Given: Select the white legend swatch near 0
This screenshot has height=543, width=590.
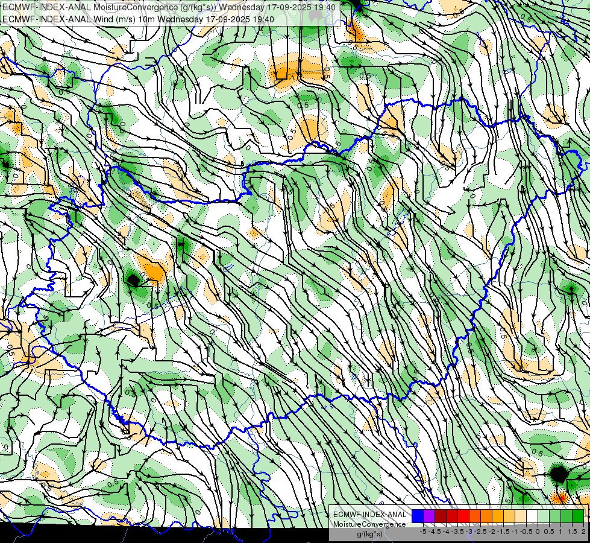Looking at the screenshot, I should click(x=532, y=516).
